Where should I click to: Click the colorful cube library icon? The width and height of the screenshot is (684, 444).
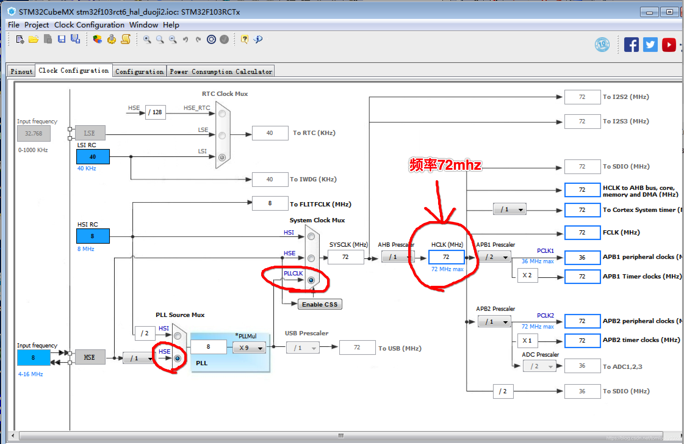(97, 39)
